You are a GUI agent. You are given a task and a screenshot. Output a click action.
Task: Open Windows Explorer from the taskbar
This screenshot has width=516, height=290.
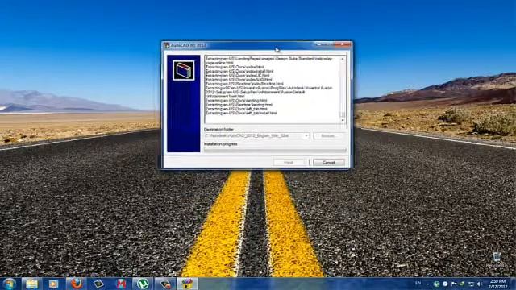(31, 284)
